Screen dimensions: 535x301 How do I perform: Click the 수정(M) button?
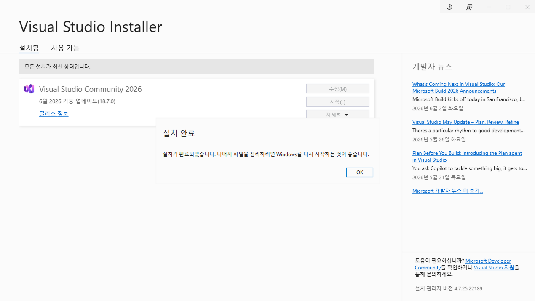pyautogui.click(x=338, y=89)
